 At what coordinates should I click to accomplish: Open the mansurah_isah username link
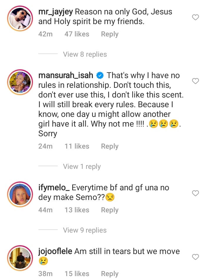click(x=66, y=75)
